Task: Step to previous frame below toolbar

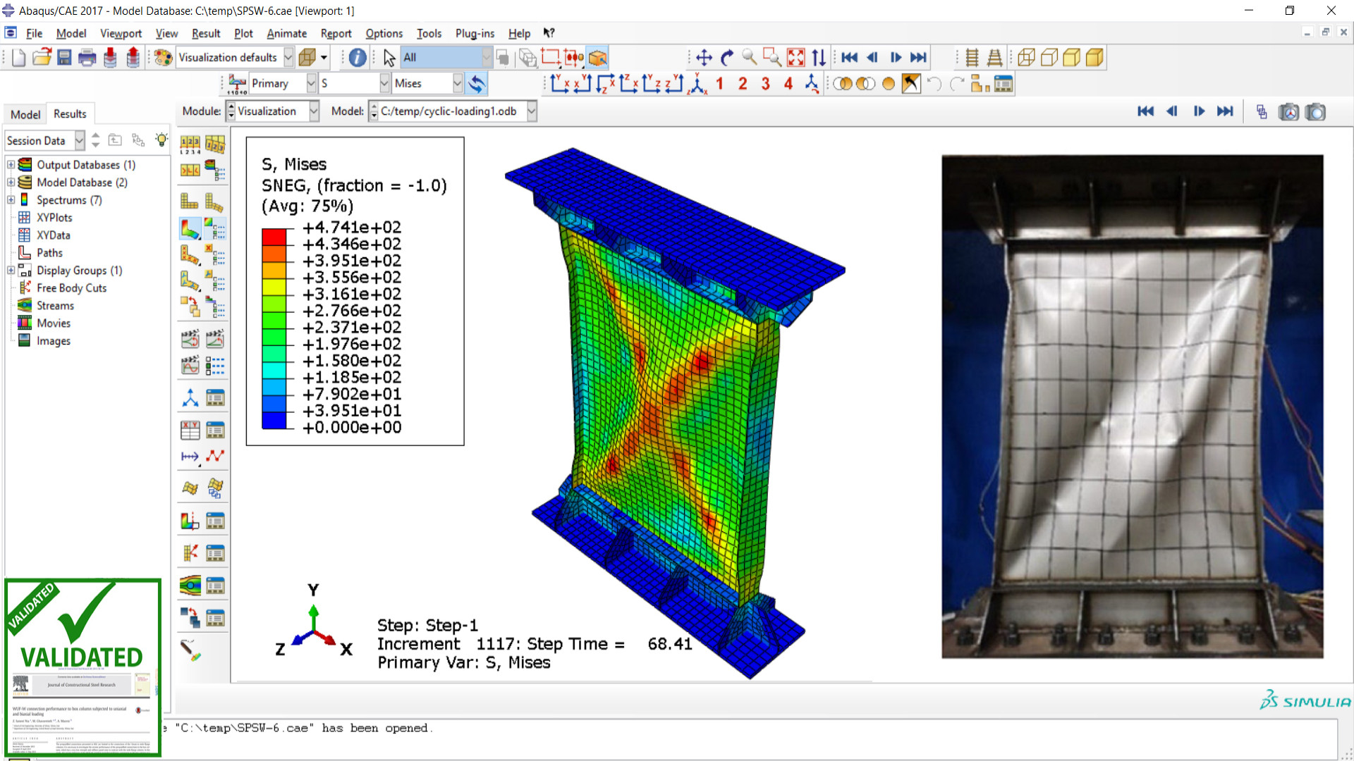Action: 1172,111
